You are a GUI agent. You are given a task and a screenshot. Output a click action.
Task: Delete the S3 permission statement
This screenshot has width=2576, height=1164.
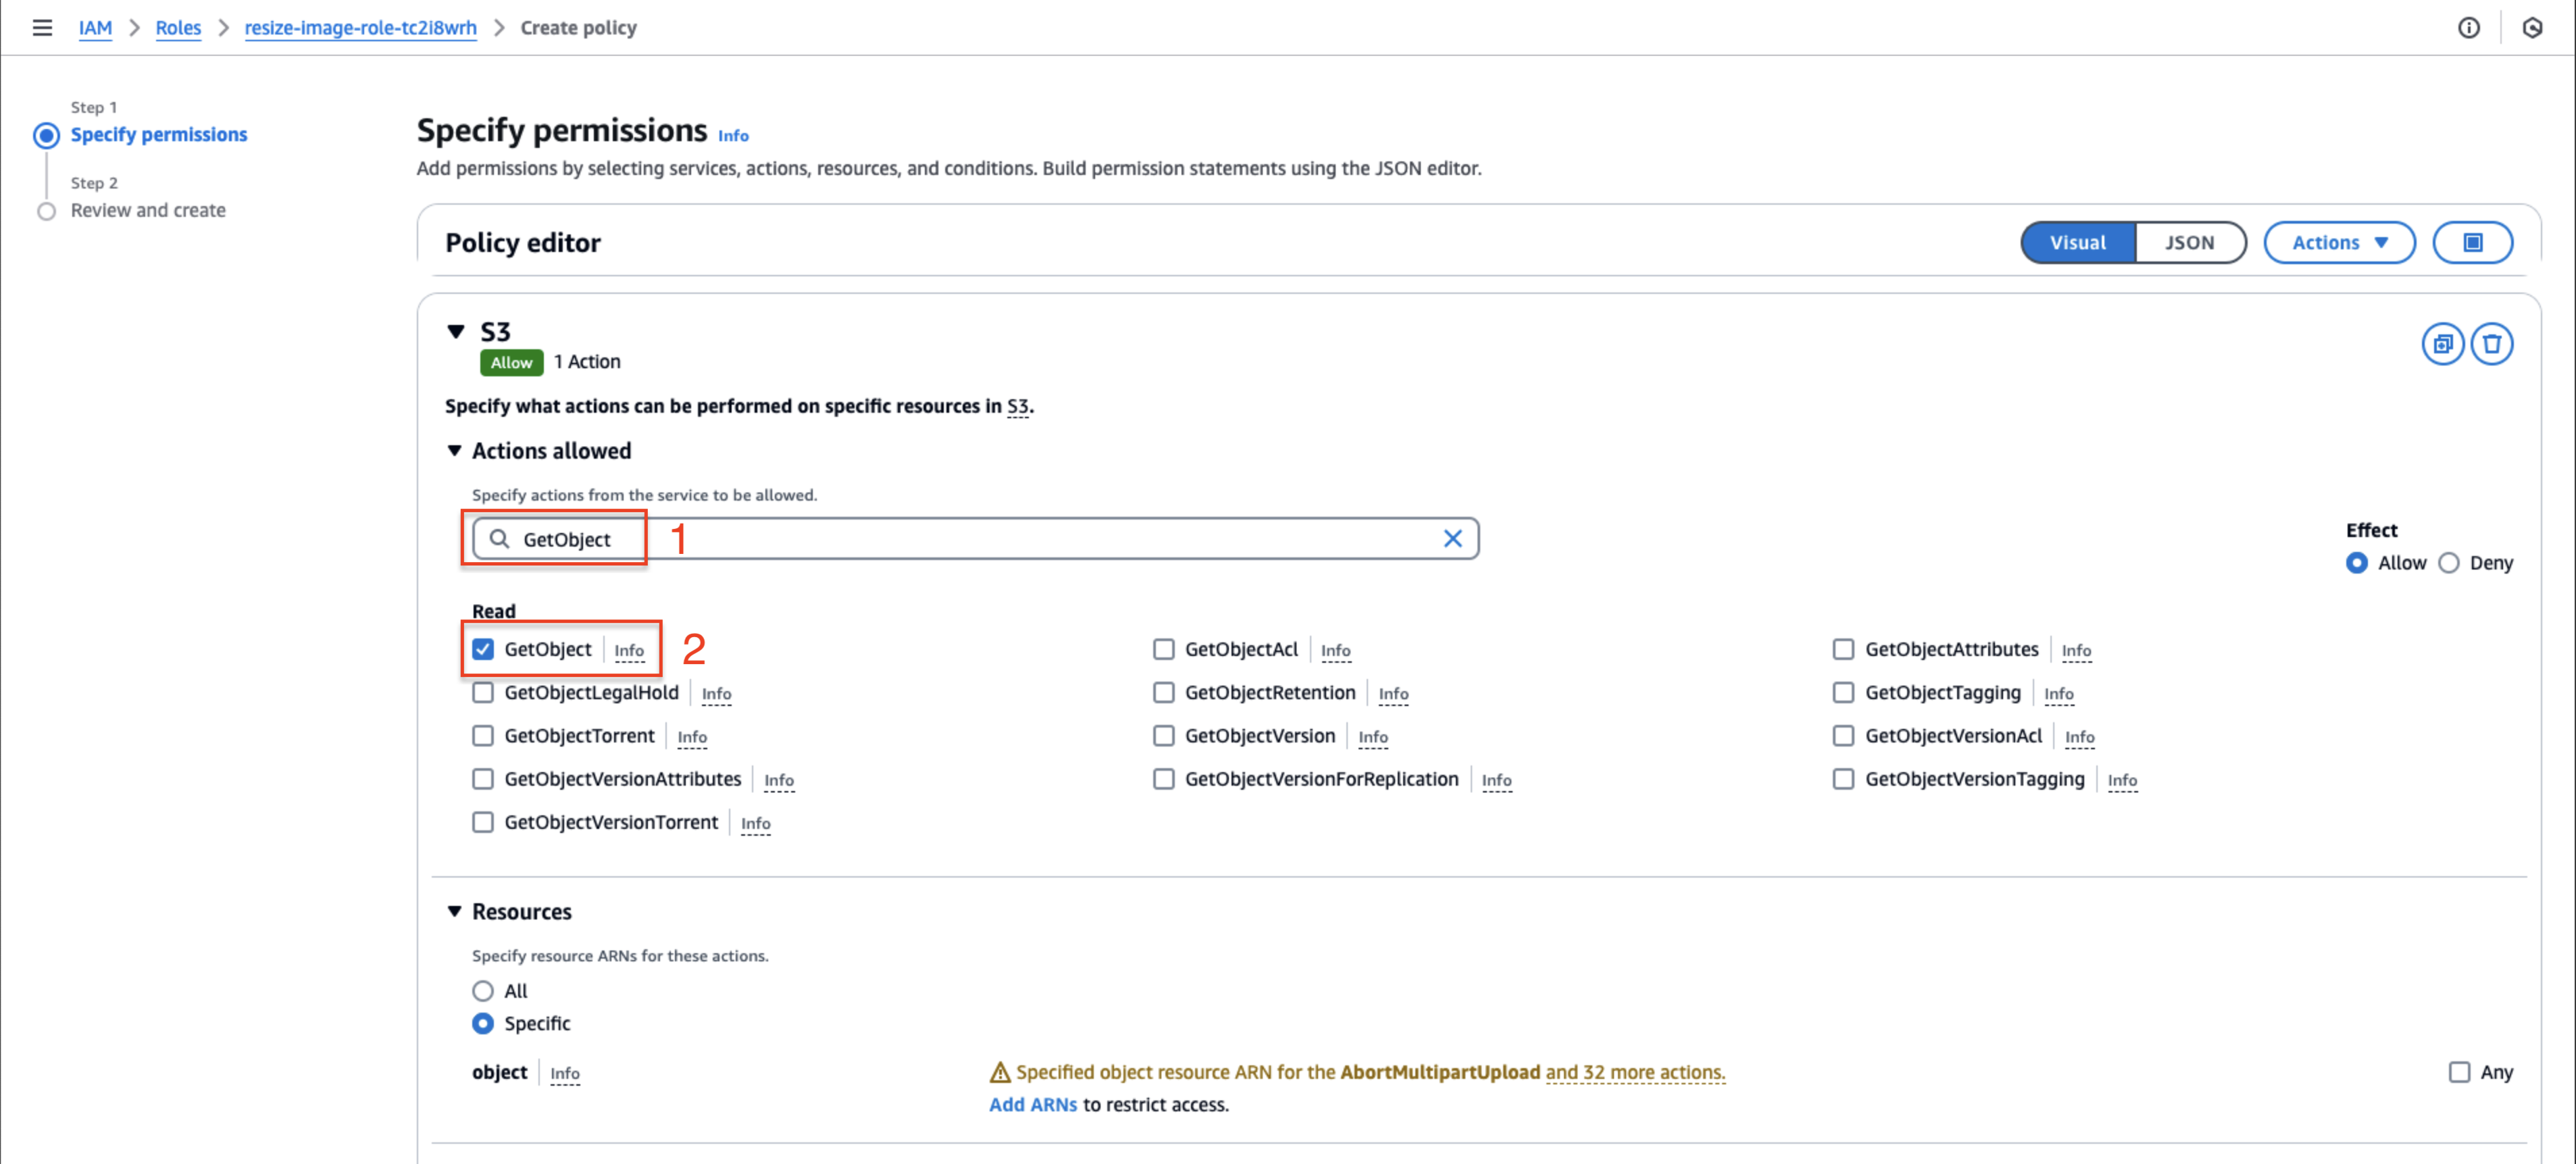tap(2491, 344)
